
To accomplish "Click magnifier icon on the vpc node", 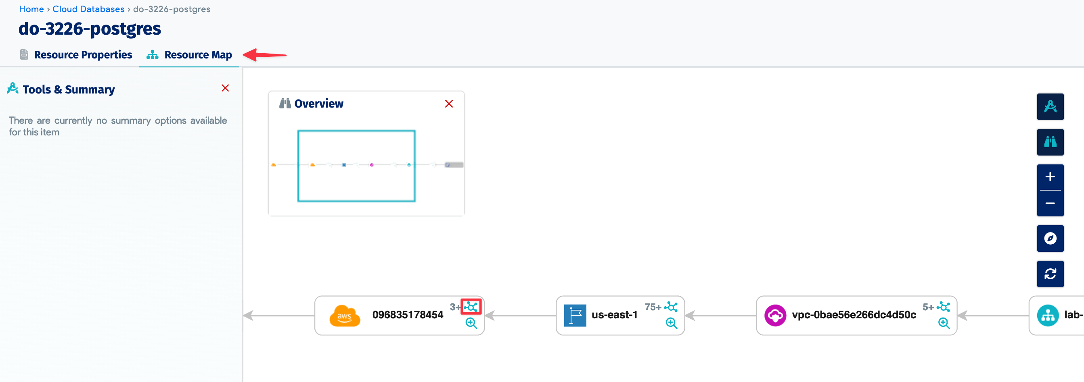I will pos(944,323).
